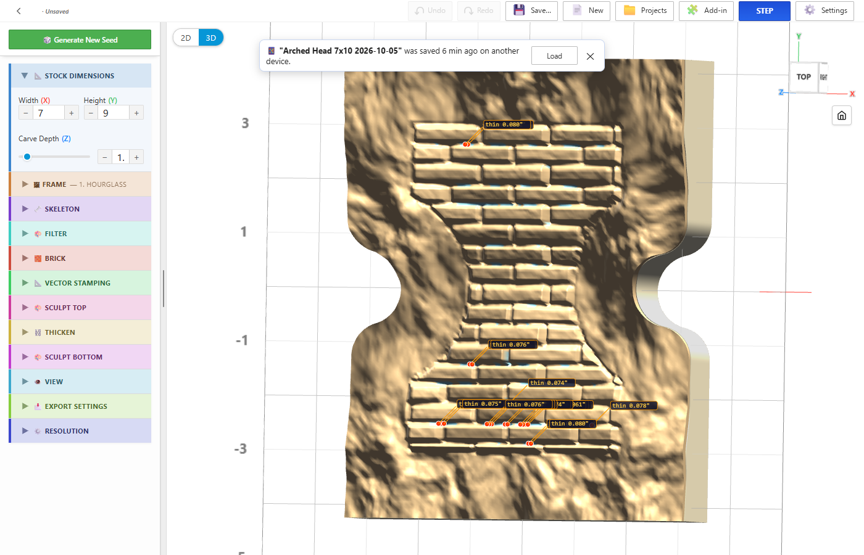Click the TOP face of view cube
Screen dimensions: 864x555
[804, 77]
